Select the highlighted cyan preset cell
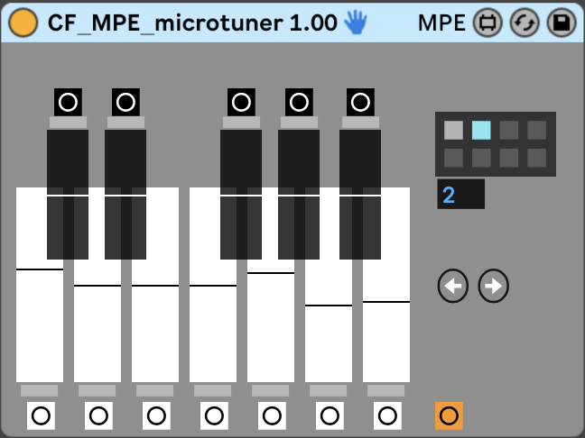This screenshot has height=438, width=585. tap(481, 130)
